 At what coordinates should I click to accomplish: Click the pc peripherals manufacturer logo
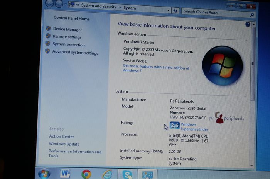click(227, 118)
